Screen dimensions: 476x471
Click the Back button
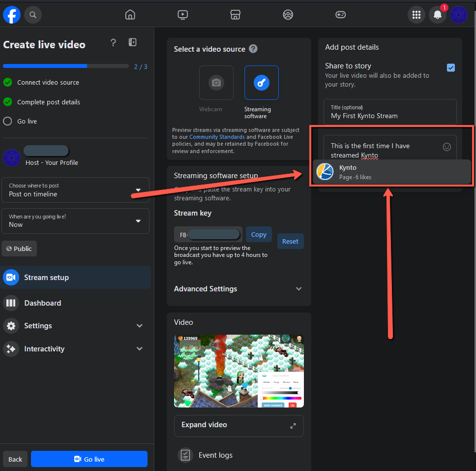[x=15, y=459]
